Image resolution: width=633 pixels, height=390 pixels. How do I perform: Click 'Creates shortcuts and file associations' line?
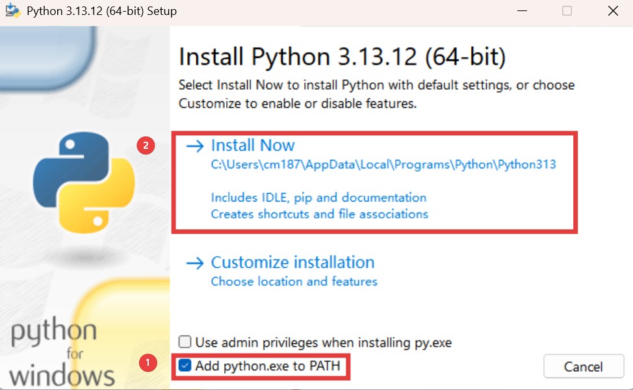coord(319,214)
